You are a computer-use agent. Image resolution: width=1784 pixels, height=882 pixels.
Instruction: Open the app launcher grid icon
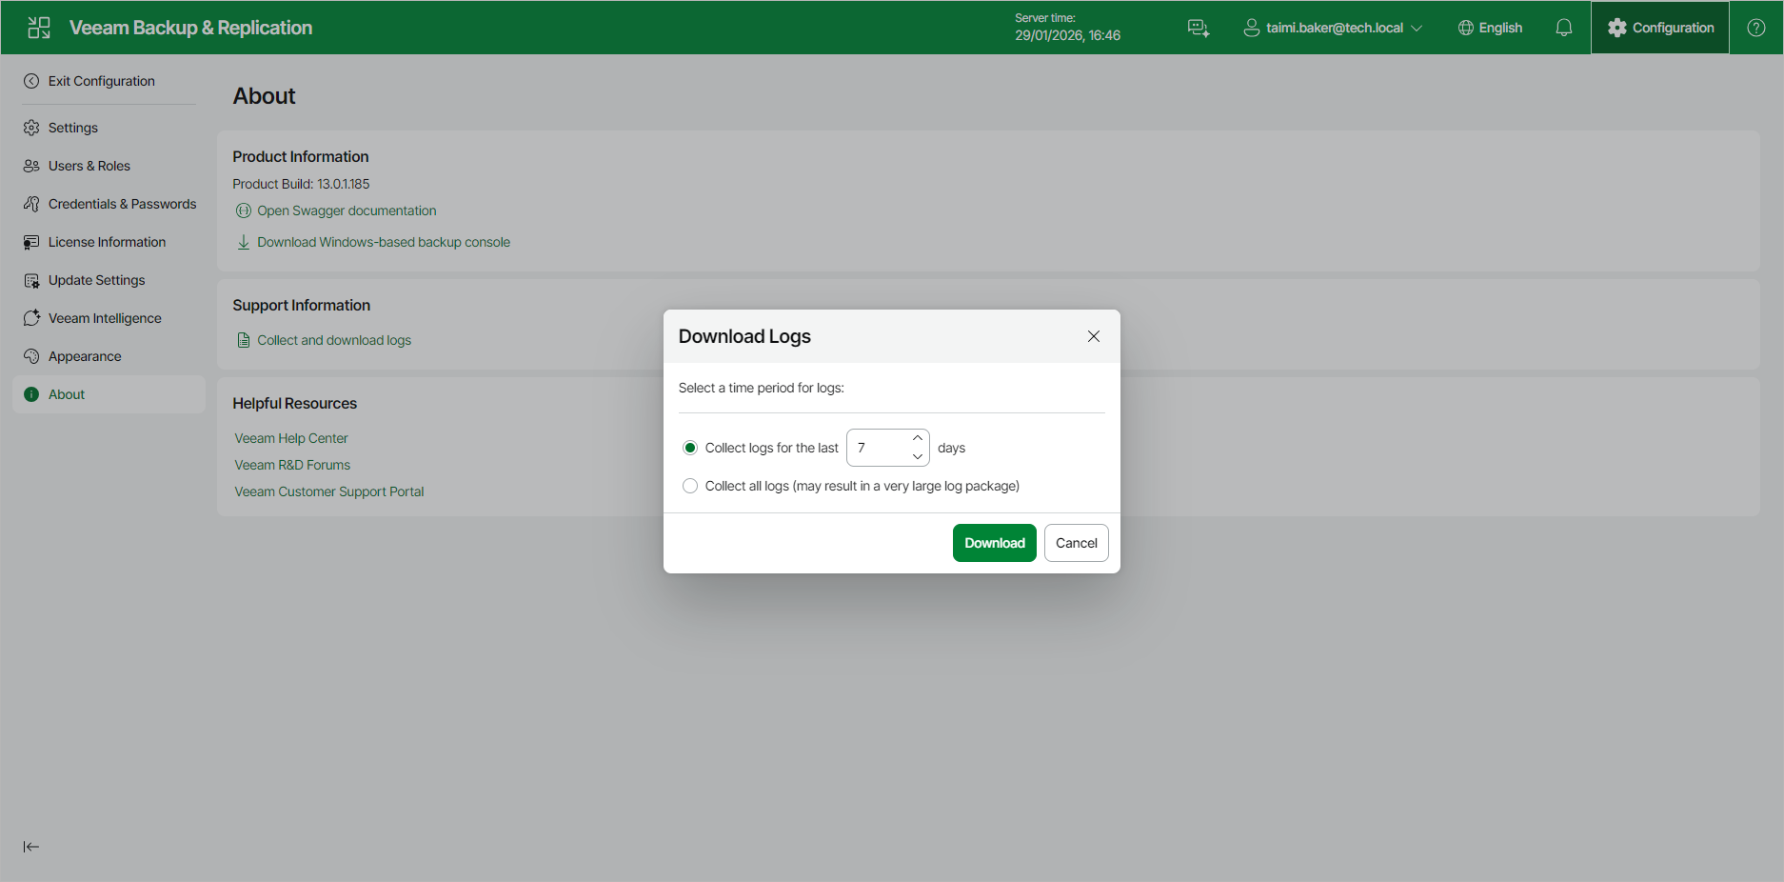click(x=38, y=28)
